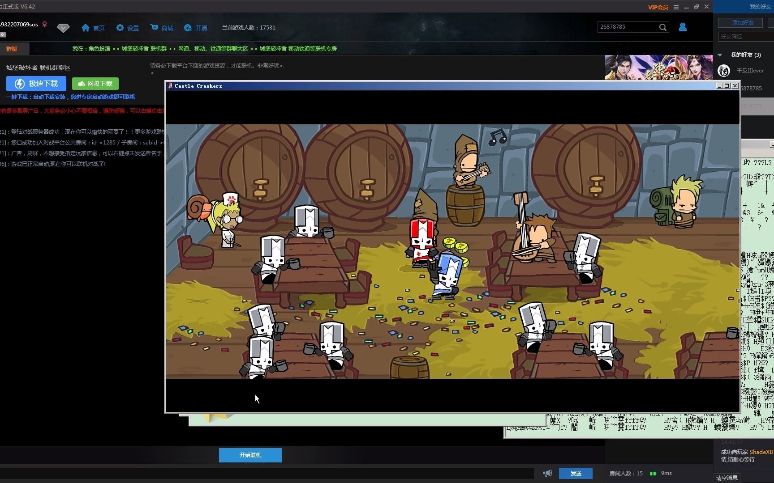Screen dimensions: 774x483
Task: Minimize the Castle Crashers window
Action: [719, 86]
